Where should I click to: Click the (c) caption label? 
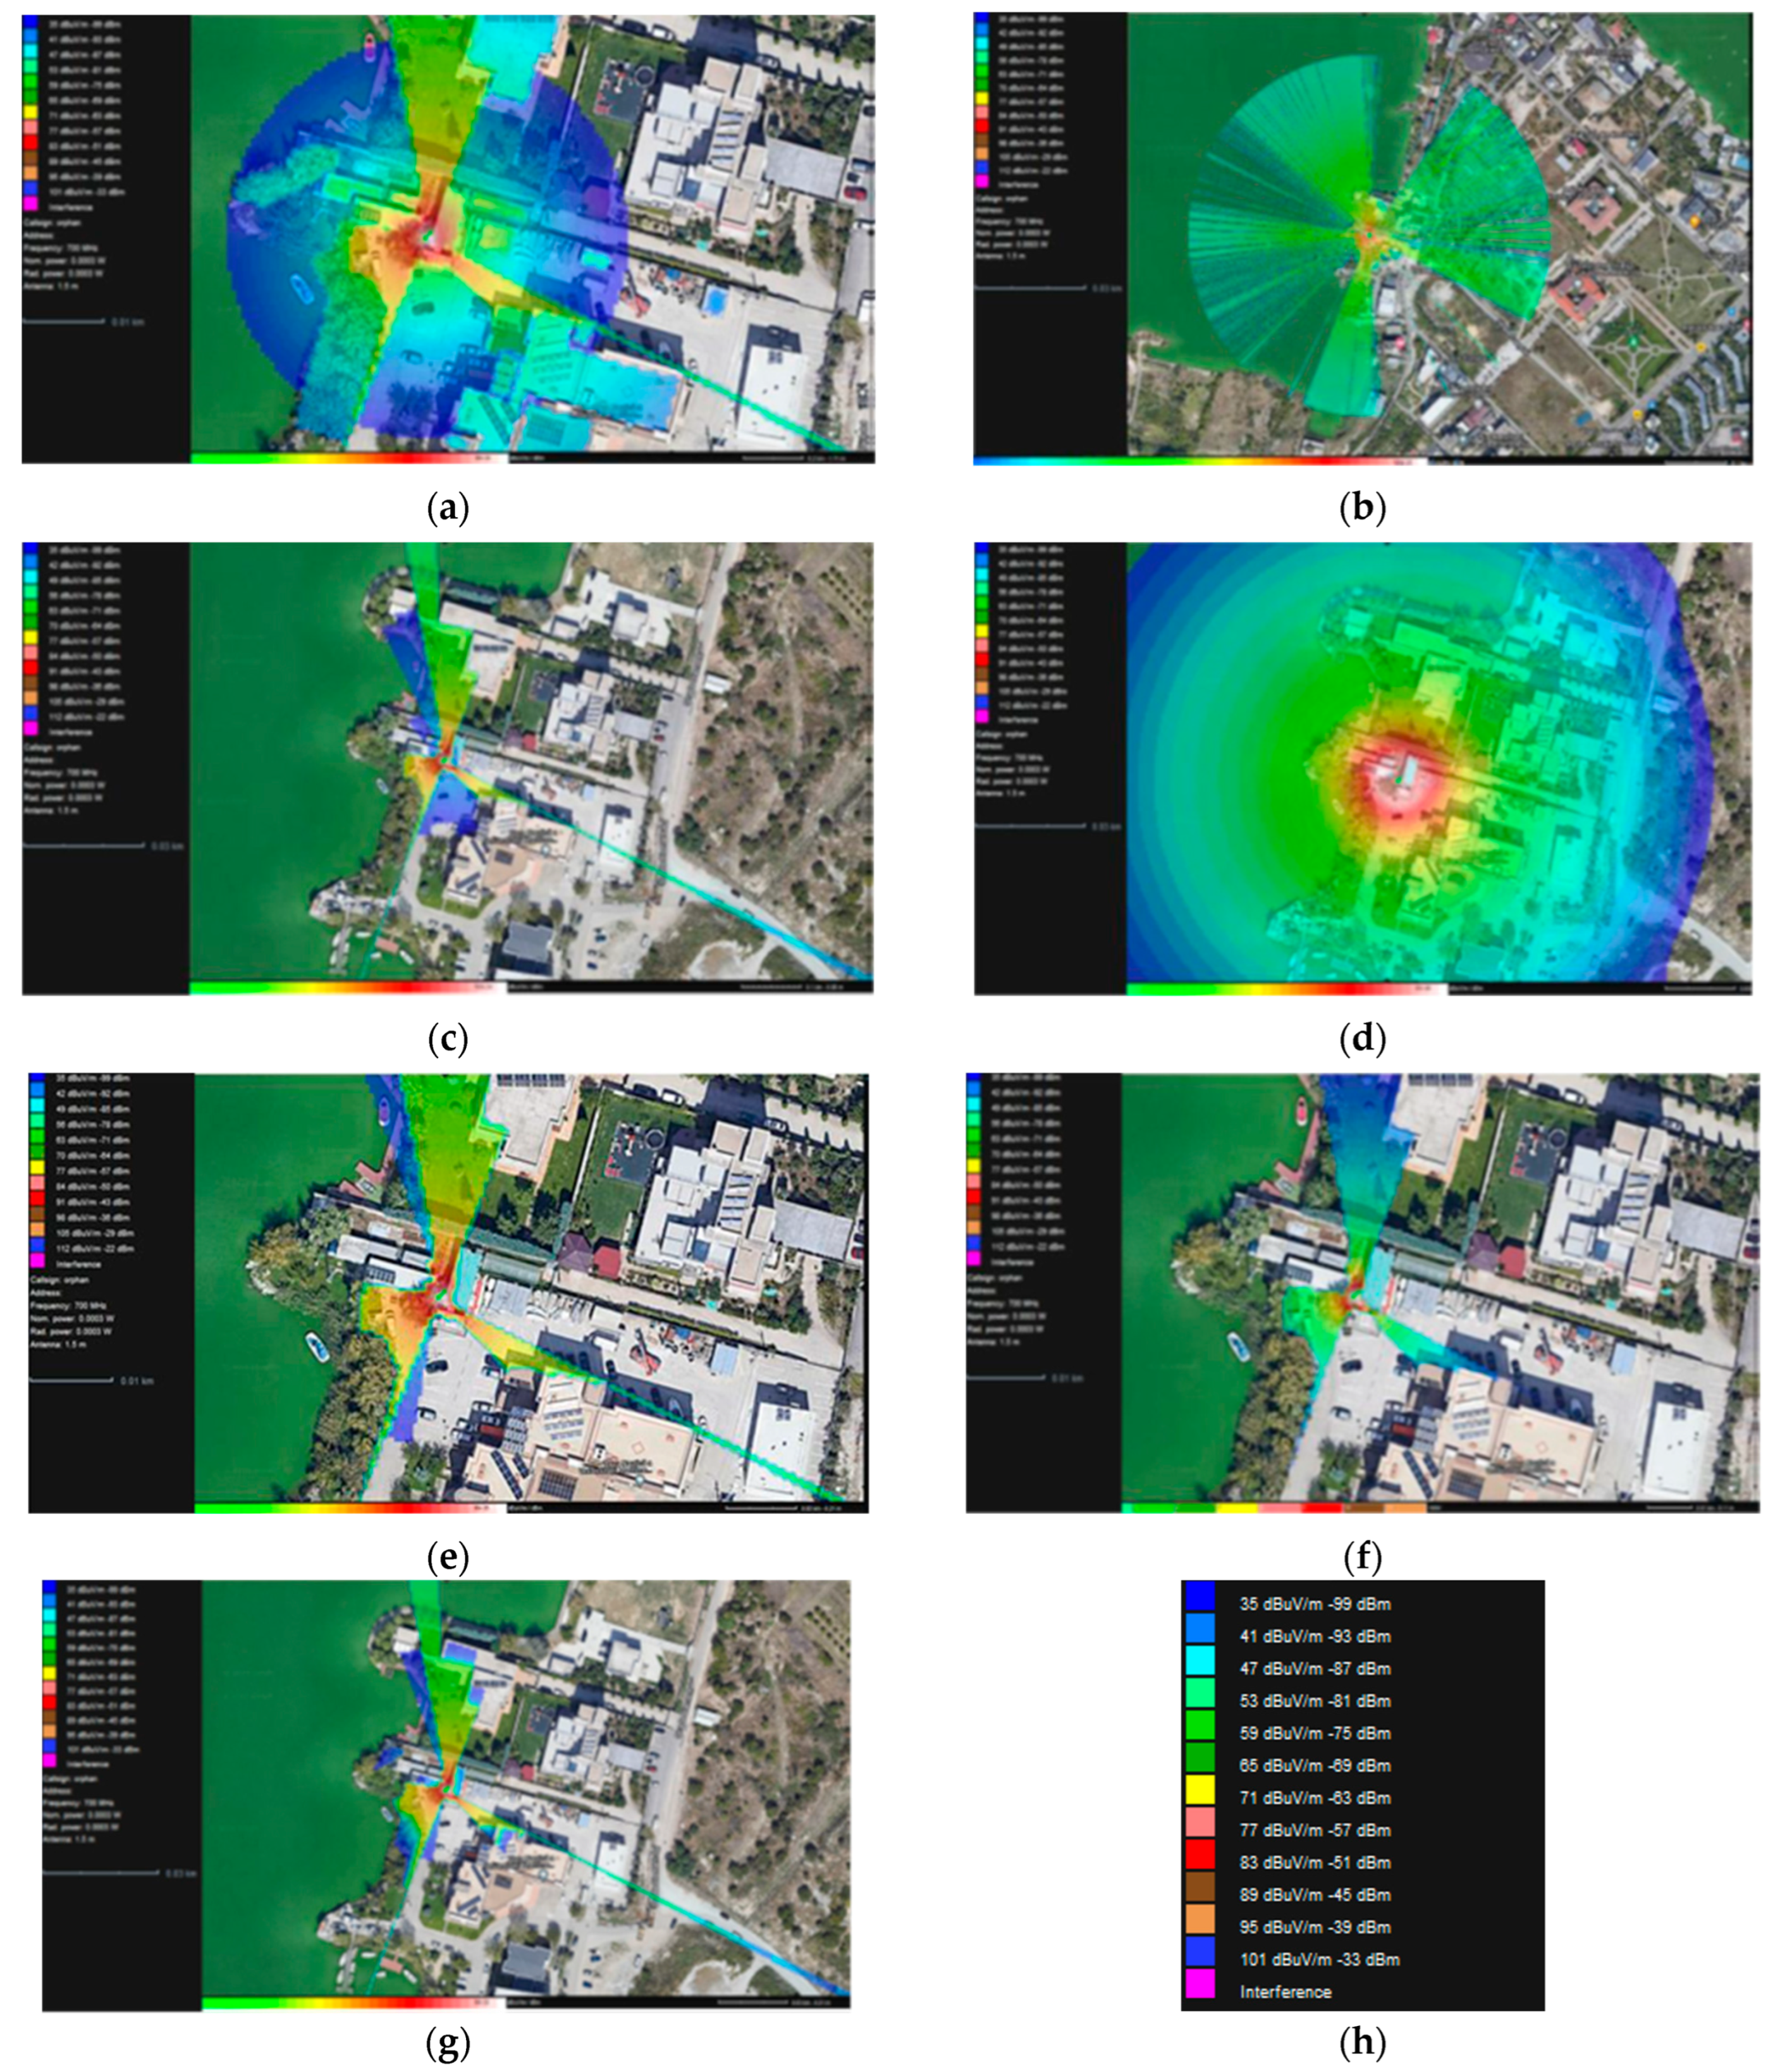point(447,1039)
